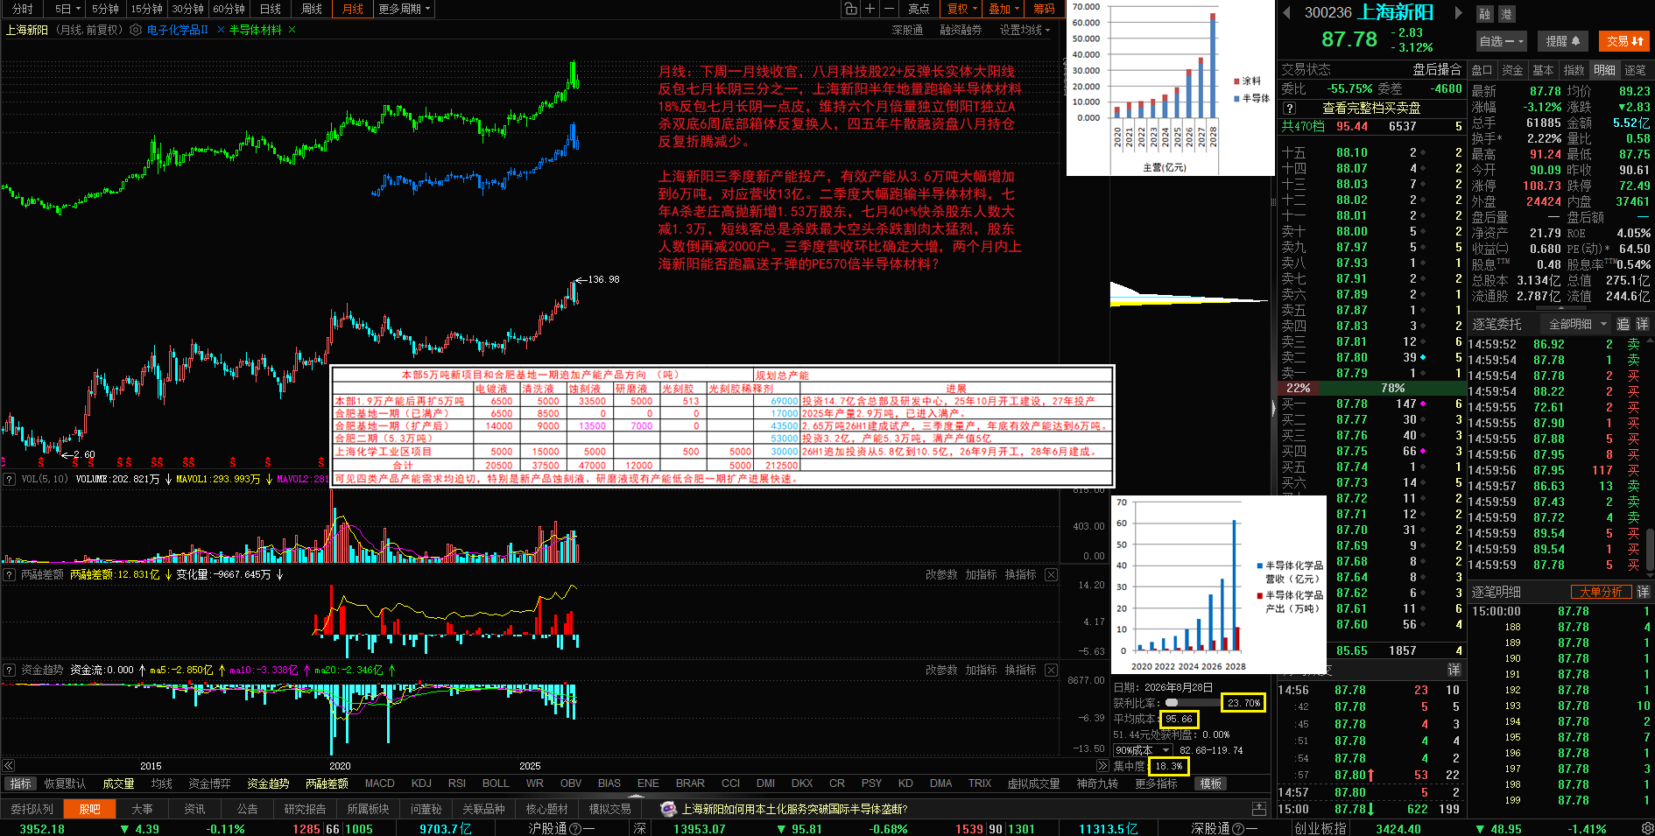The image size is (1655, 836).
Task: Click the 融 margin trading badge
Action: [x=1484, y=14]
